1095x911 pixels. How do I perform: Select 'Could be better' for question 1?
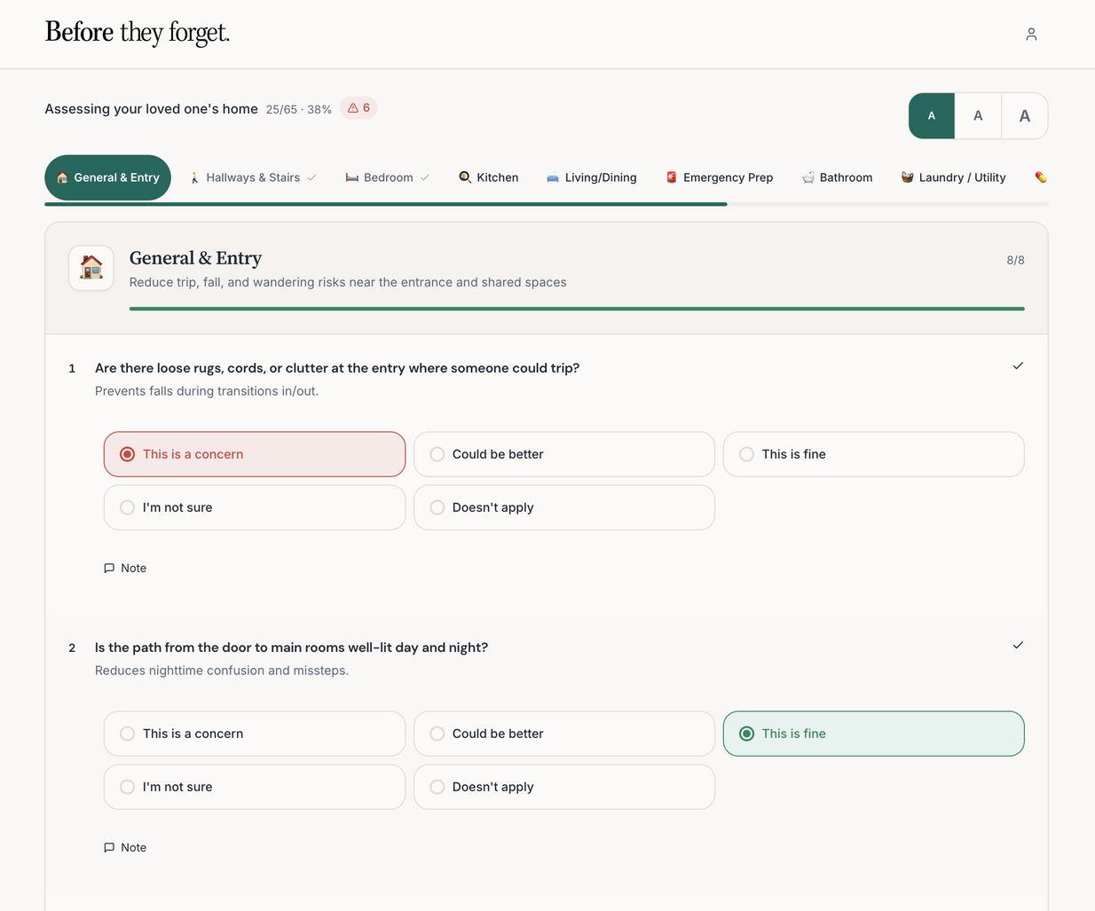click(x=563, y=454)
